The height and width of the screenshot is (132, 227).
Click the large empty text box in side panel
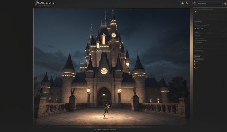click(x=210, y=16)
